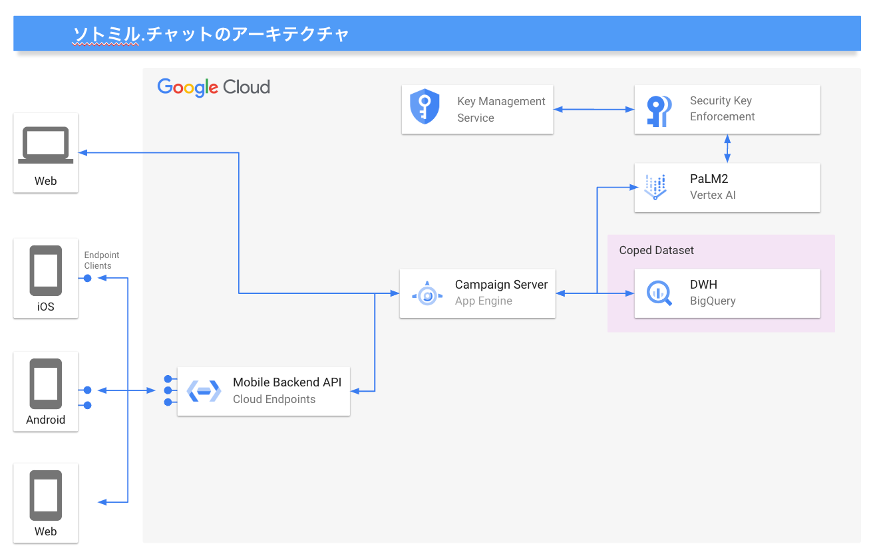Click the laptop icon labeled Web

pyautogui.click(x=45, y=144)
